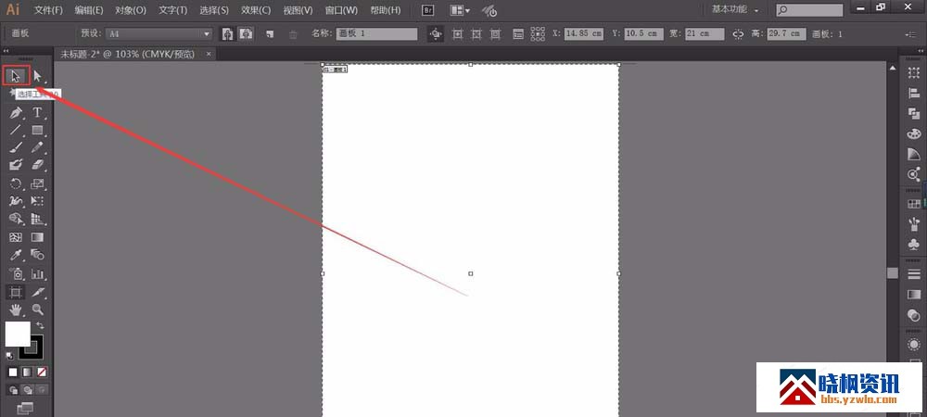Select the Selection tool (black arrow)
The height and width of the screenshot is (417, 927).
point(15,76)
